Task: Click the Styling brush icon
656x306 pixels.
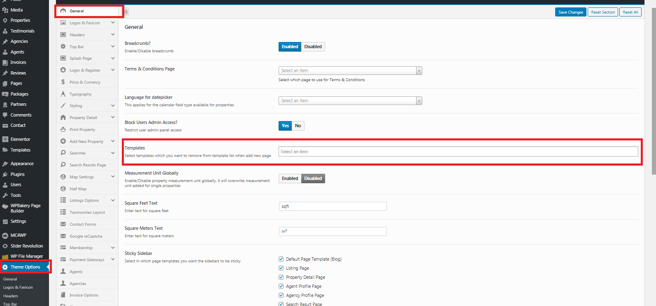Action: click(x=63, y=105)
